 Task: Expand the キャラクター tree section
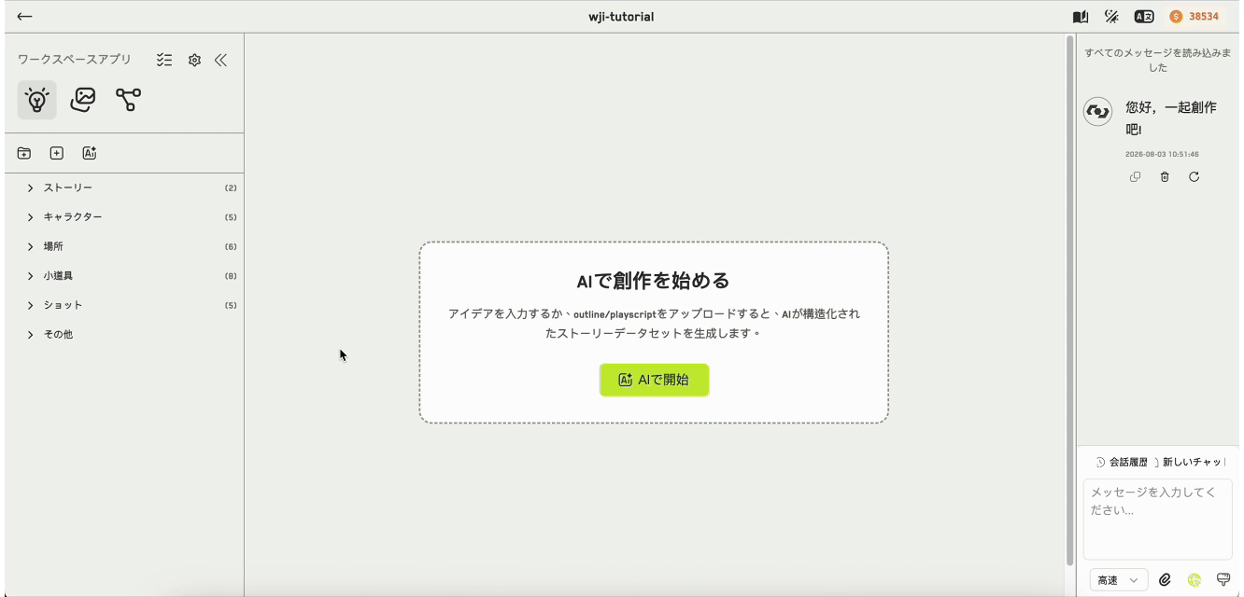[x=31, y=217]
